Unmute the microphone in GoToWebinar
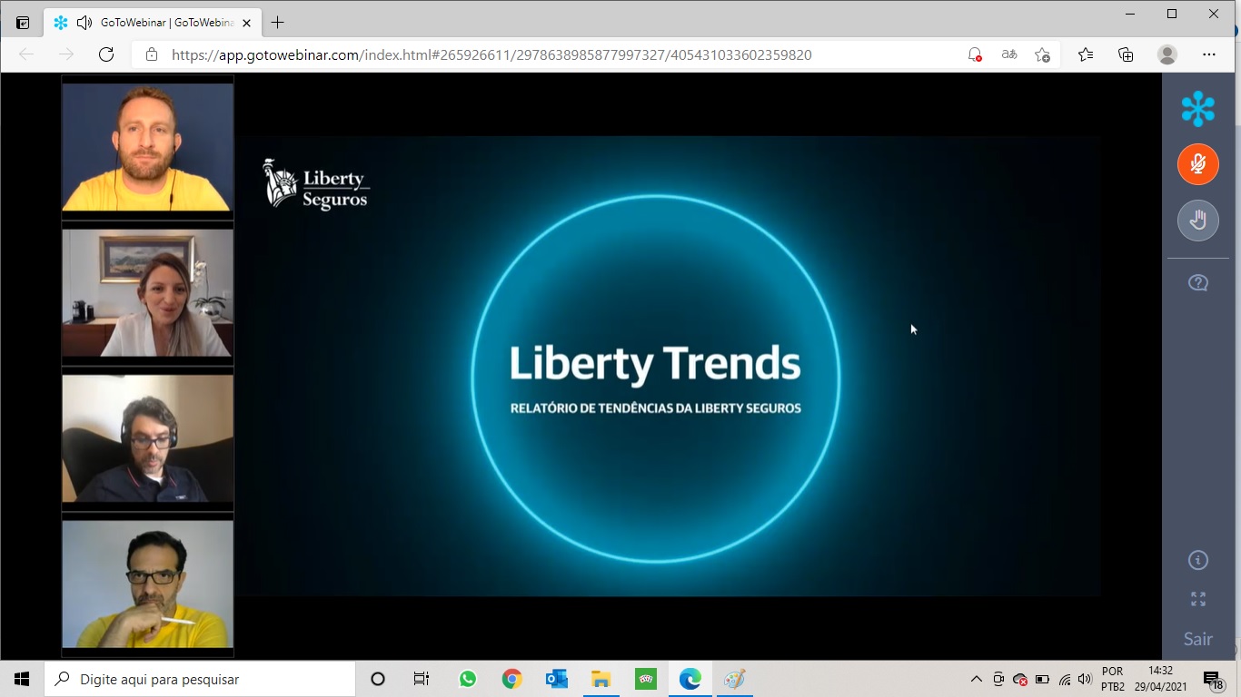 1197,164
